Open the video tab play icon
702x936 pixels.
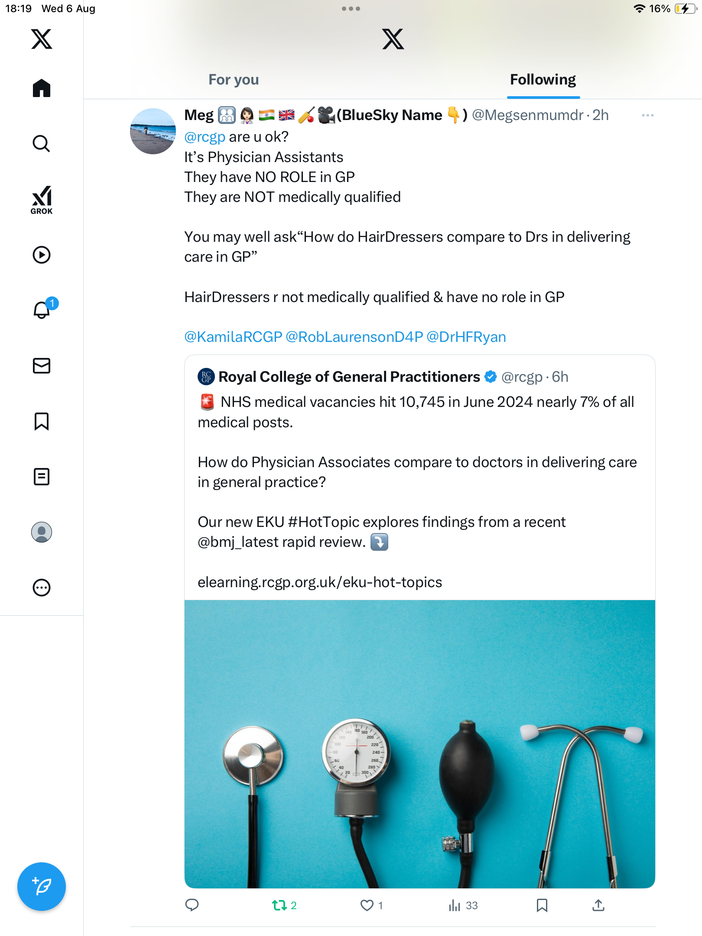tap(42, 255)
